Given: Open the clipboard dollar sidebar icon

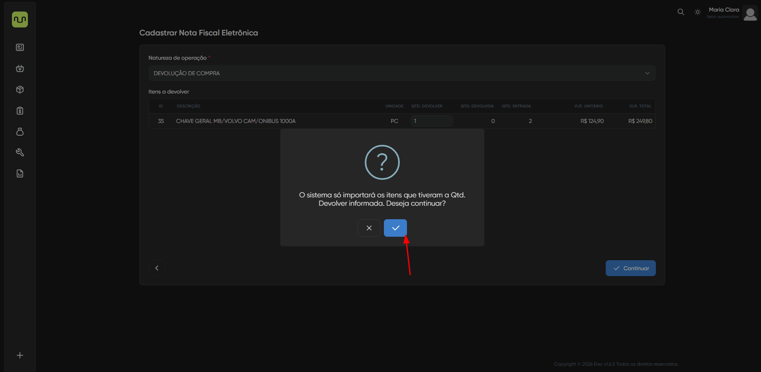Looking at the screenshot, I should 20,111.
